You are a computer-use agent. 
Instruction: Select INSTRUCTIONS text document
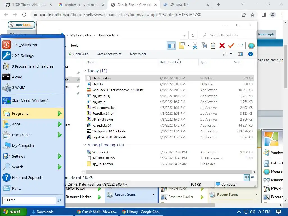pyautogui.click(x=170, y=158)
